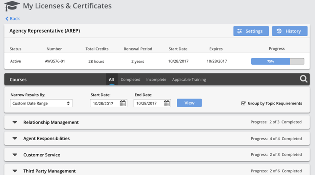Click the Back chevron arrow icon
The width and height of the screenshot is (315, 175).
[x=7, y=19]
